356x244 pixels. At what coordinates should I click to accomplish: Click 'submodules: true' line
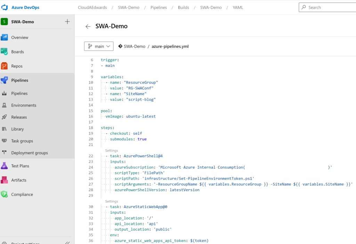128,139
